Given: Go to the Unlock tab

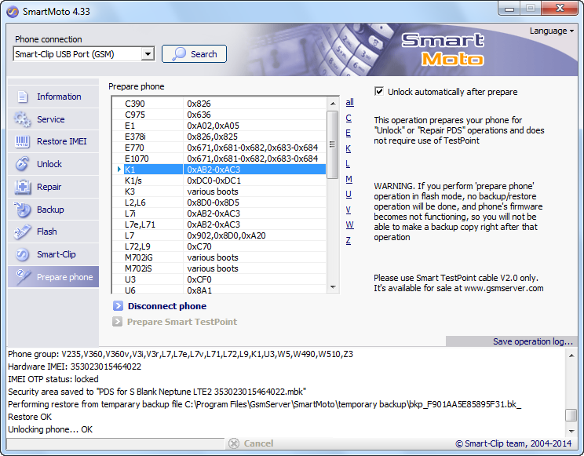Looking at the screenshot, I should click(x=53, y=164).
